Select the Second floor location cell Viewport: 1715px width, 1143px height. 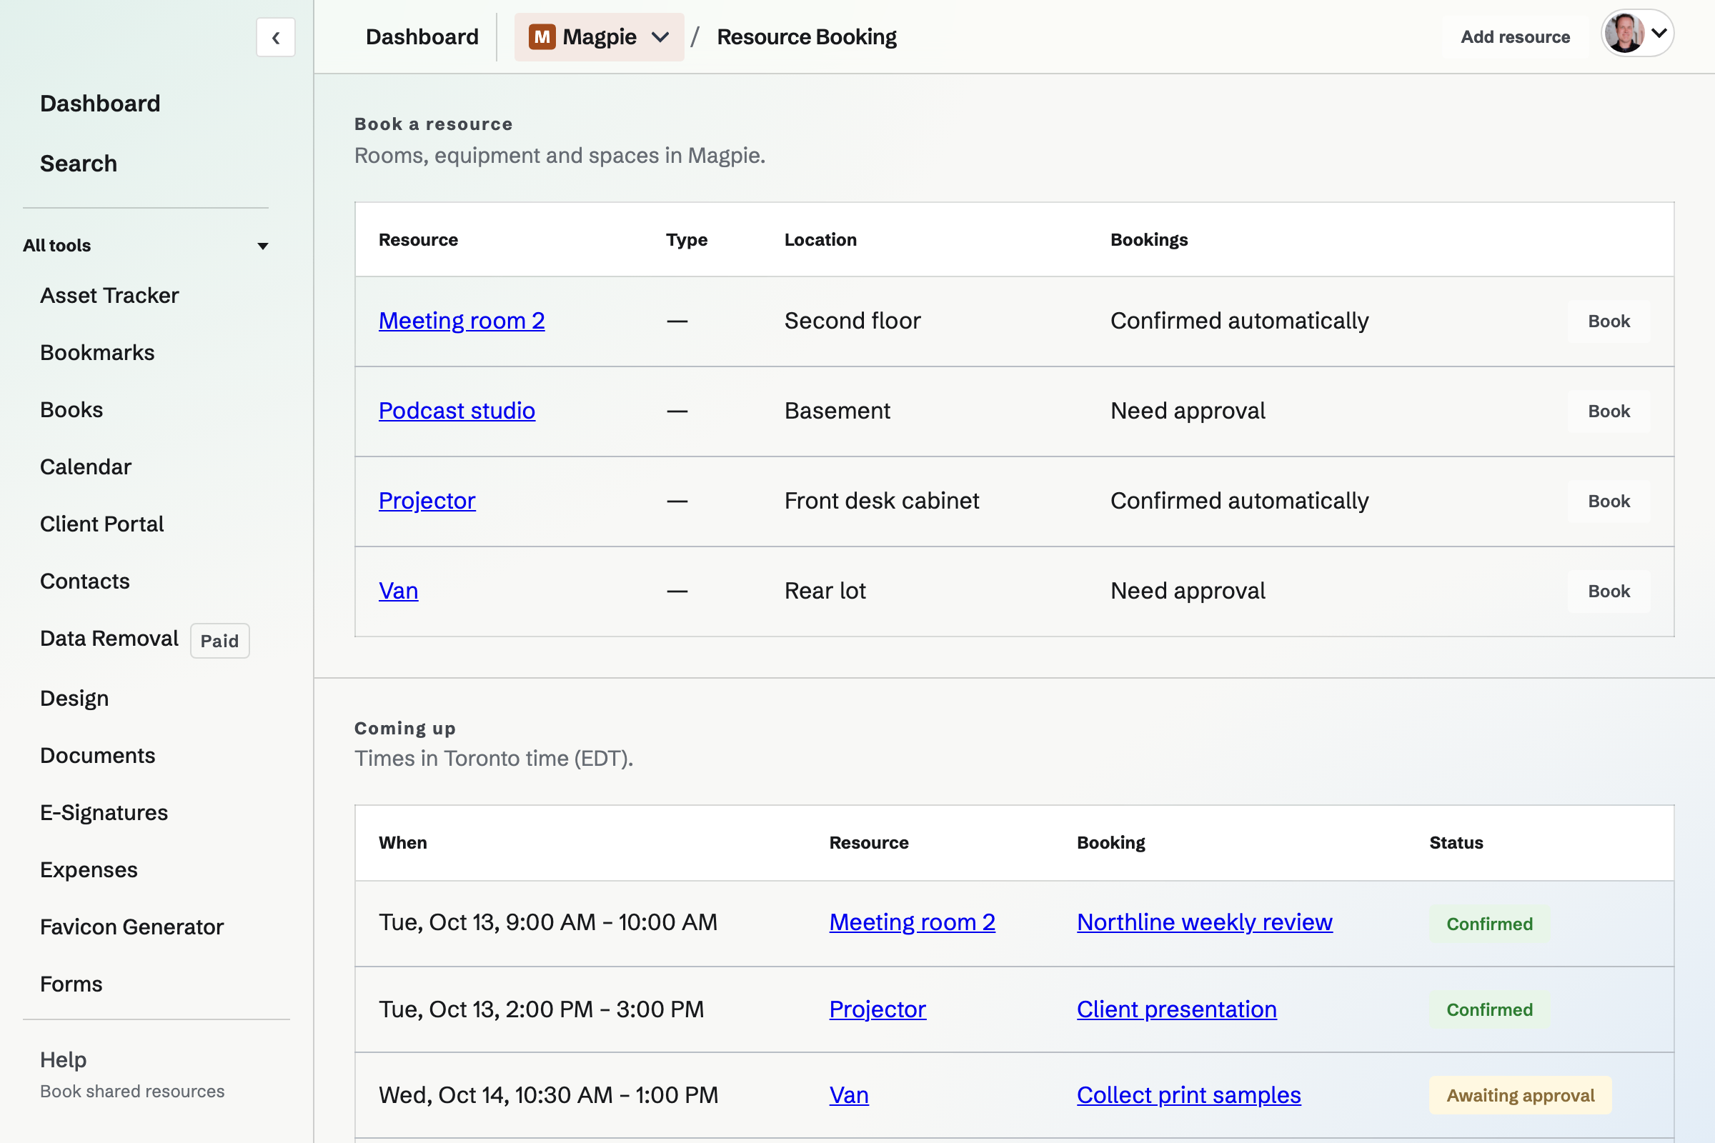852,321
